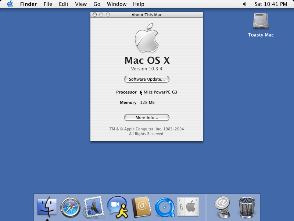Screen dimensions: 294x221
Task: Click the Apple logo in the About window
Action: (x=147, y=38)
